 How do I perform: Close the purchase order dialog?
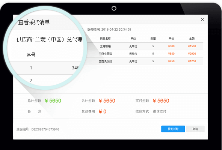(202, 19)
